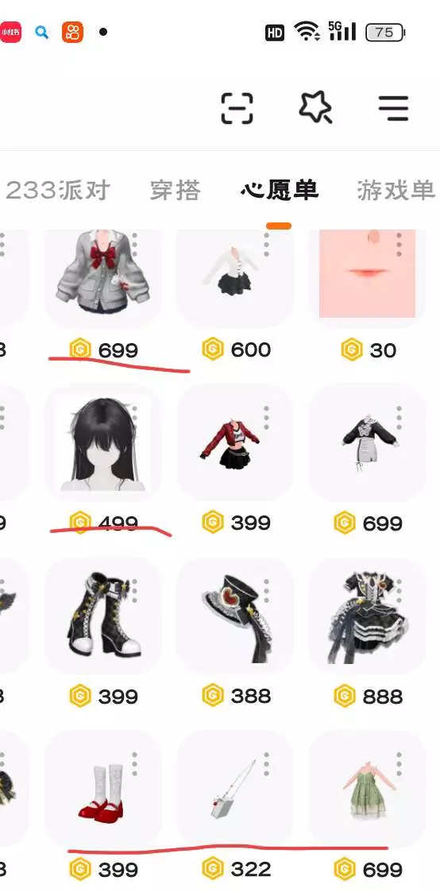Open three-dot menu on red shoes item
440x892 pixels.
(x=135, y=763)
